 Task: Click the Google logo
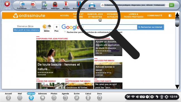[70, 27]
